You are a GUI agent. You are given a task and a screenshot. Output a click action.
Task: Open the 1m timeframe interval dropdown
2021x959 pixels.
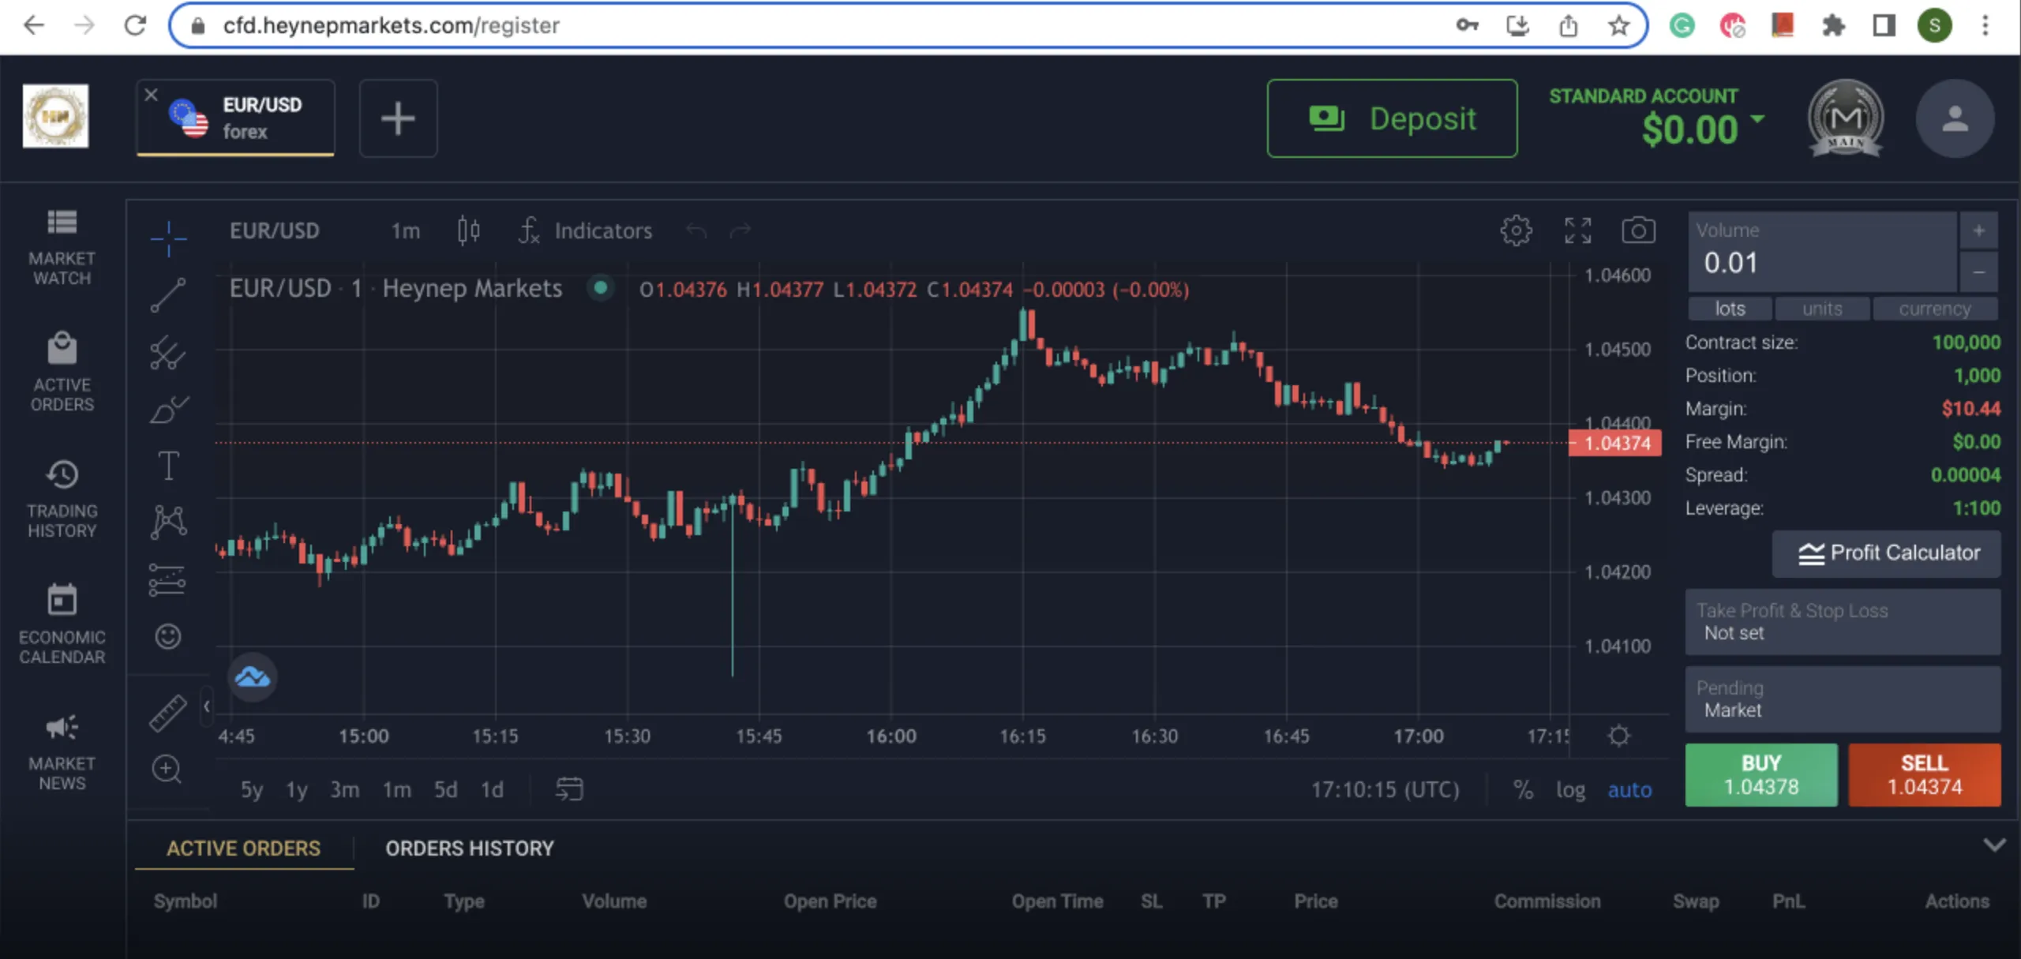(405, 230)
